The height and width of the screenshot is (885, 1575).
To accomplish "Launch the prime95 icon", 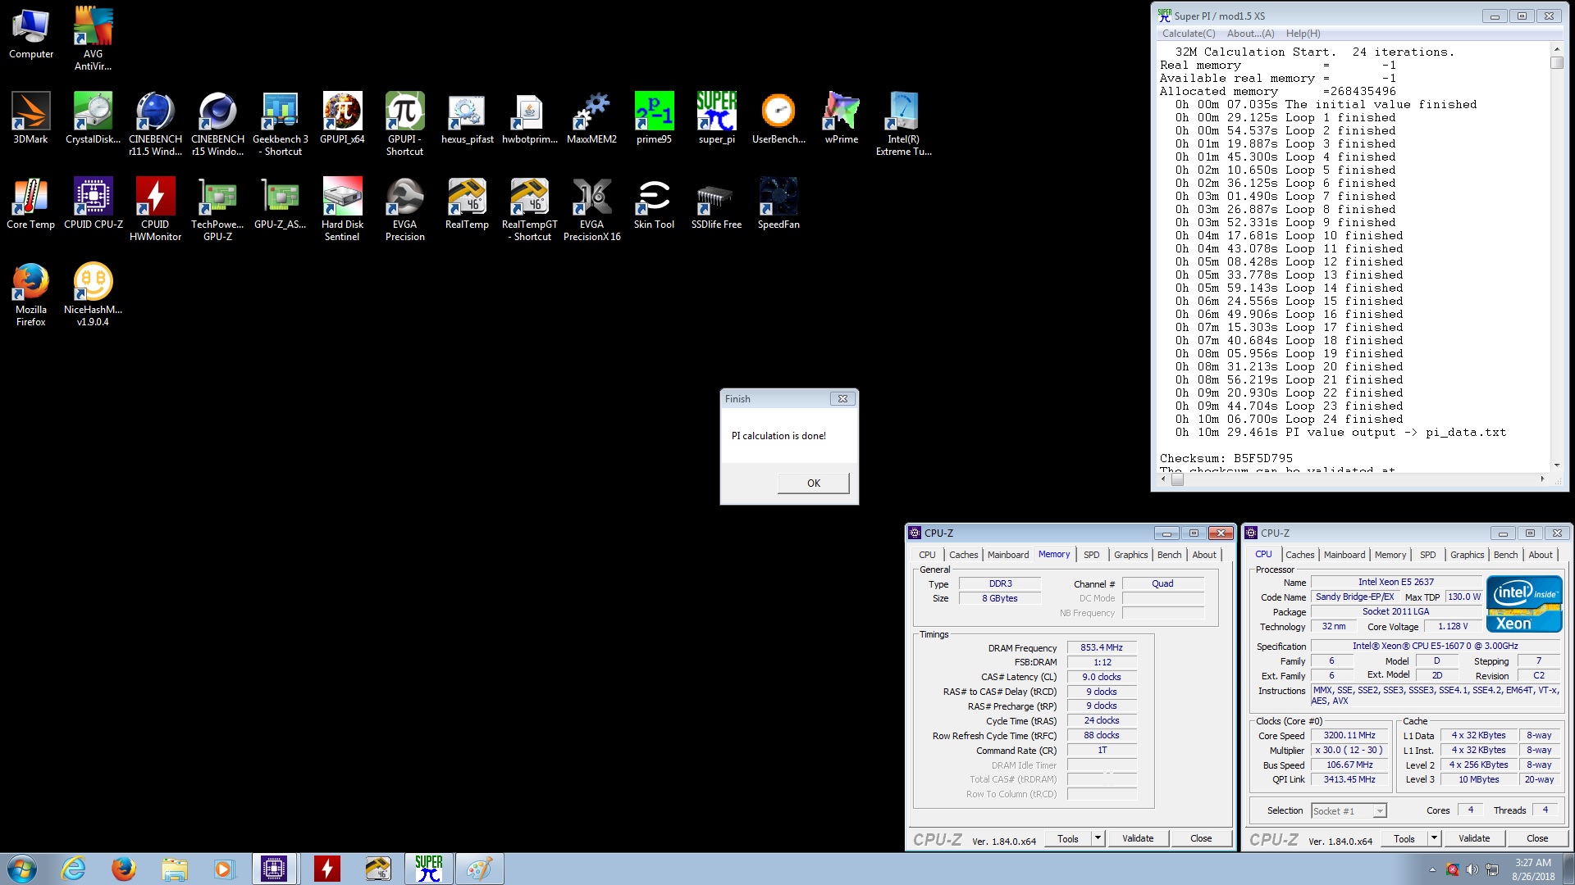I will click(654, 119).
